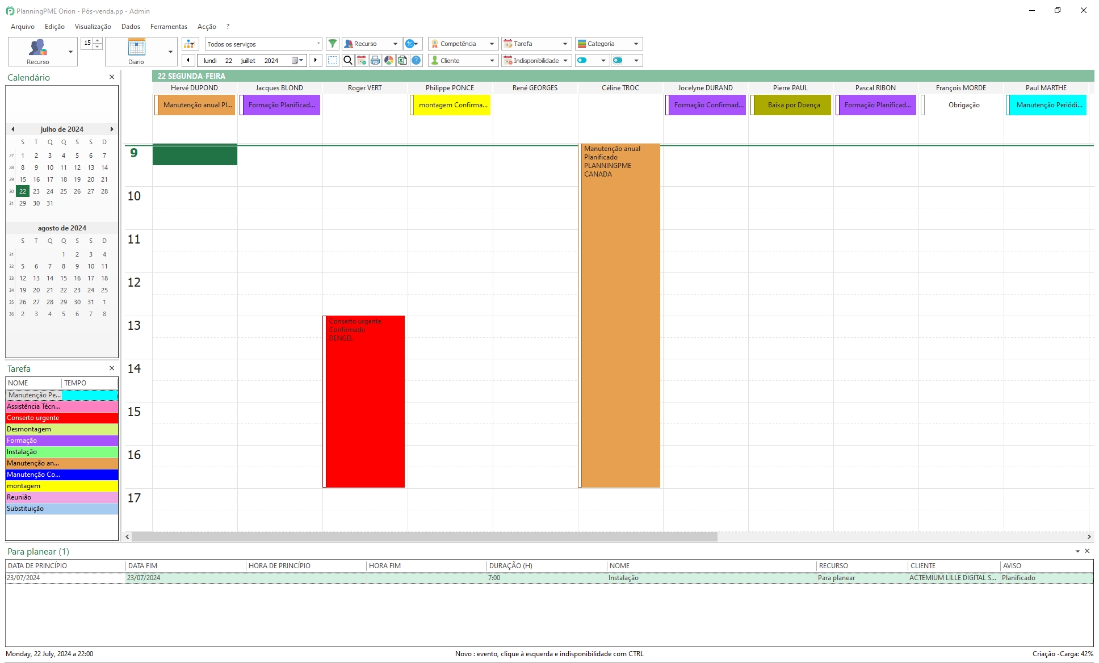Click the Excel export icon
This screenshot has height=663, width=1099.
[402, 60]
